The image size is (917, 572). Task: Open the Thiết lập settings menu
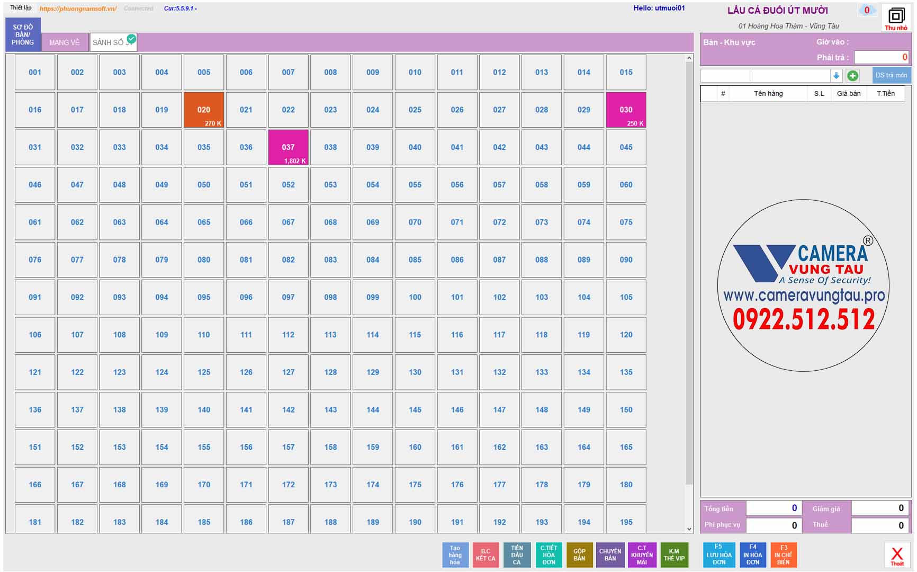coord(21,8)
